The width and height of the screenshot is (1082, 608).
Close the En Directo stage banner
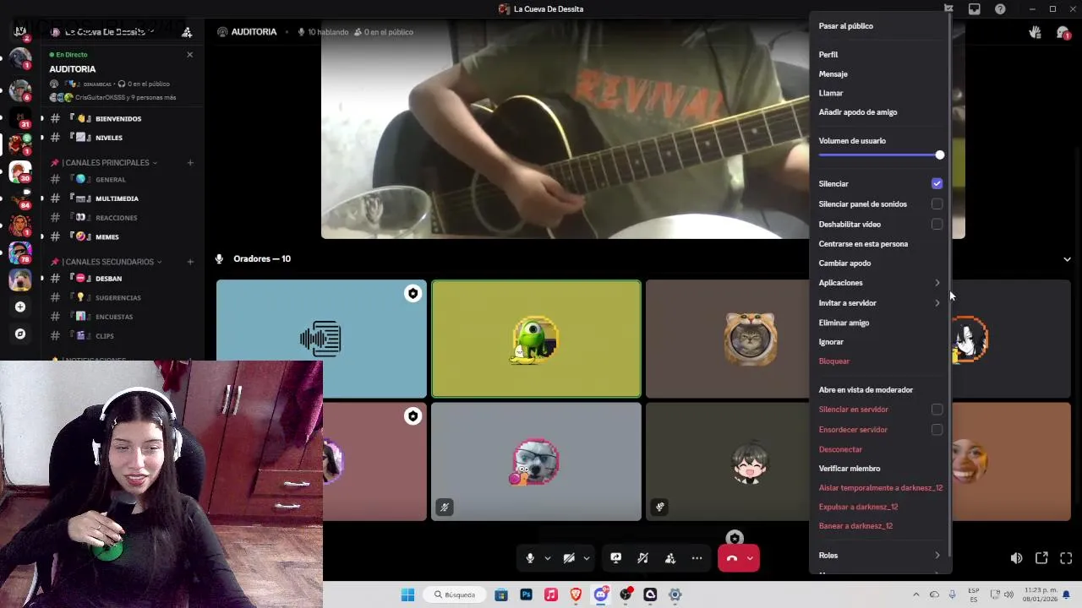189,55
